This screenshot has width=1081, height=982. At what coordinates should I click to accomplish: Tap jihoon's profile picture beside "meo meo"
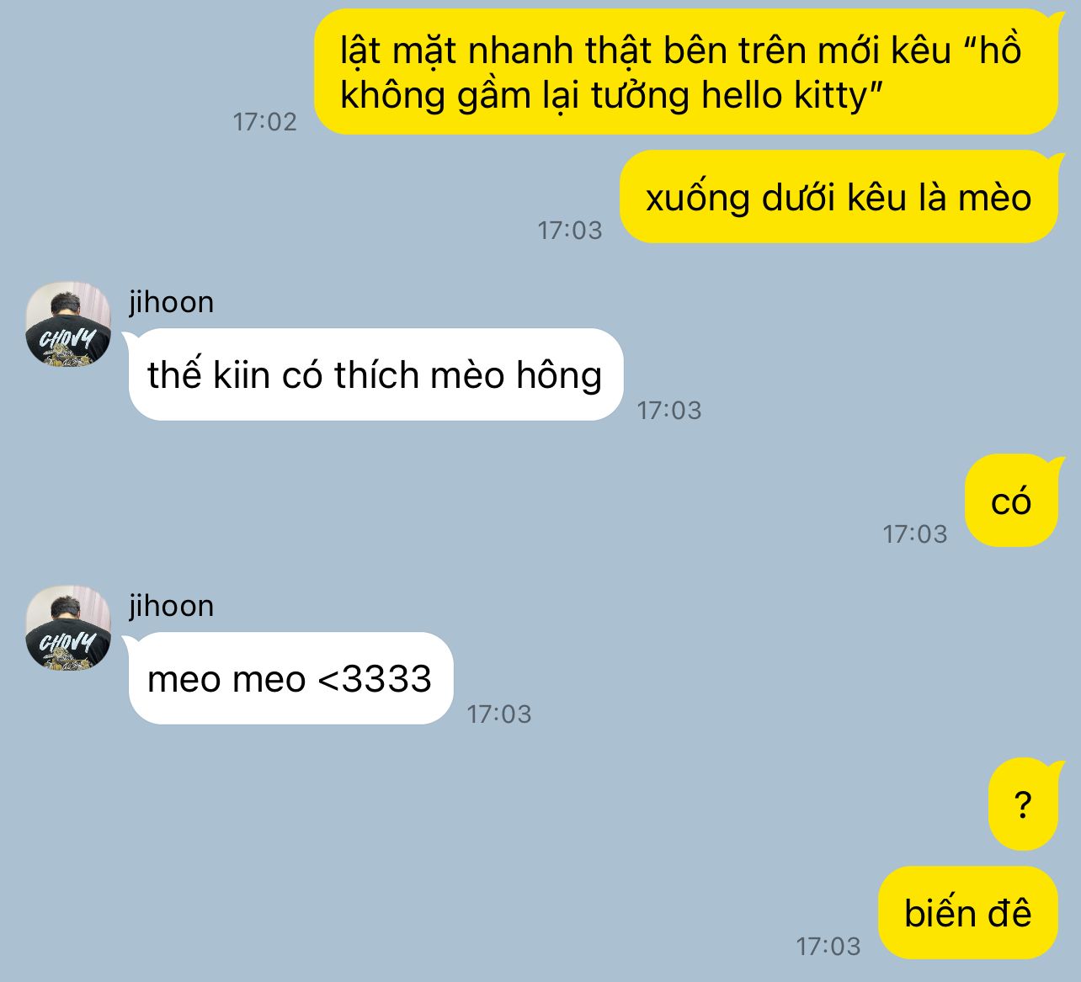click(68, 628)
